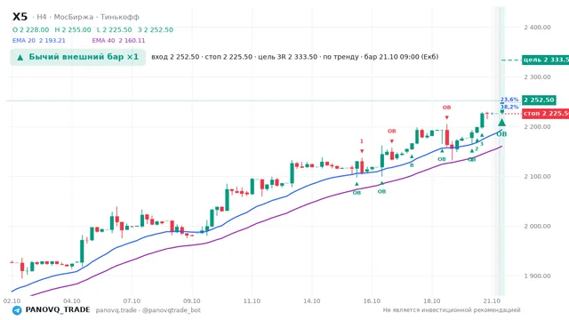The height and width of the screenshot is (320, 569).
Task: Click the 23,6% Fibonacci level label
Action: click(509, 100)
